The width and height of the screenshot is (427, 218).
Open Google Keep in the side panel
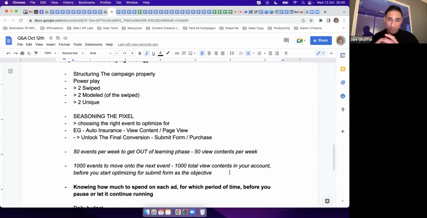[343, 69]
